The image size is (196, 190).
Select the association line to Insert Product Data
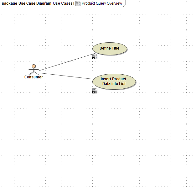[66, 76]
